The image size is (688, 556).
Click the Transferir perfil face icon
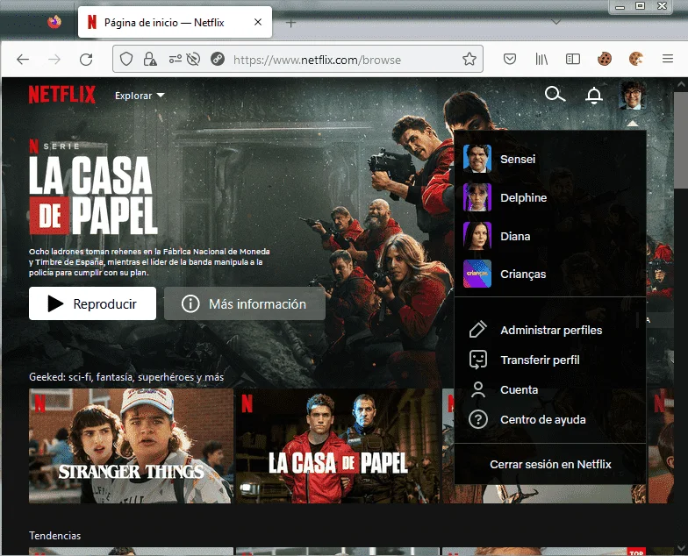[477, 360]
